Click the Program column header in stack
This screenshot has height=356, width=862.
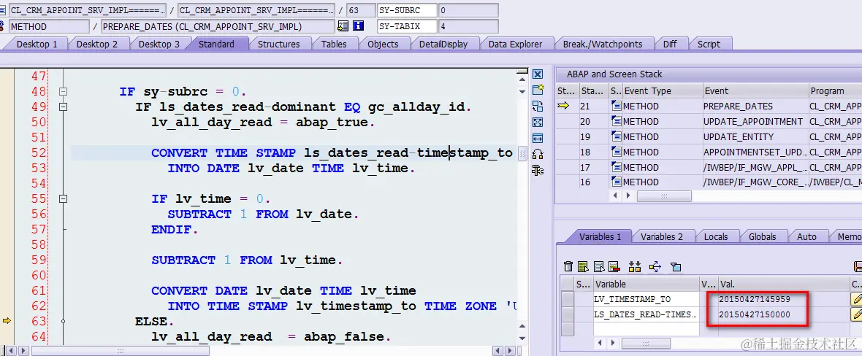pos(836,91)
